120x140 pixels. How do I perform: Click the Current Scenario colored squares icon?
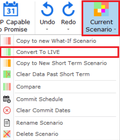tap(101, 9)
